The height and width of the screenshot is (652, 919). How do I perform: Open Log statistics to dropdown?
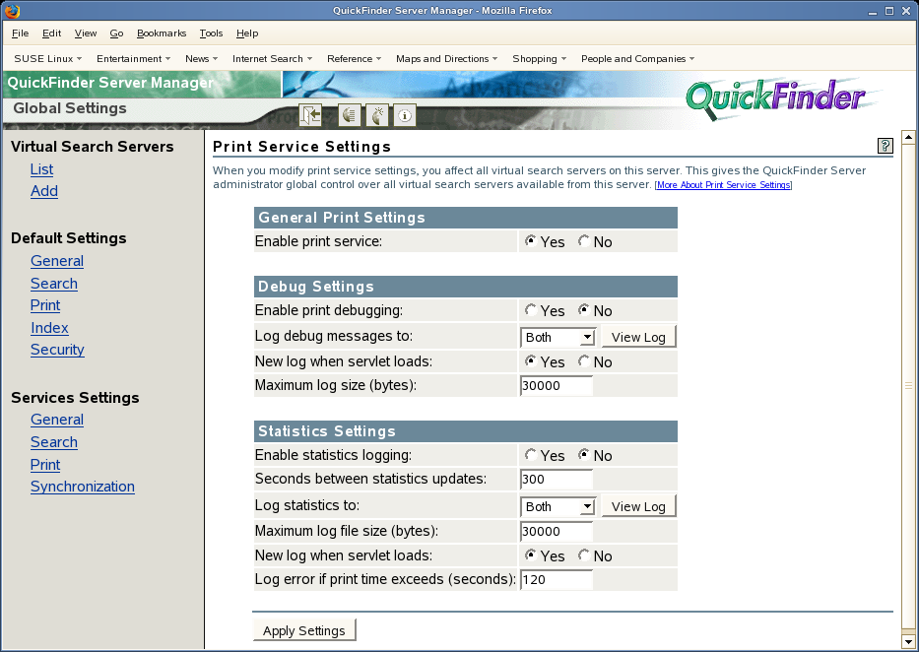click(x=558, y=506)
